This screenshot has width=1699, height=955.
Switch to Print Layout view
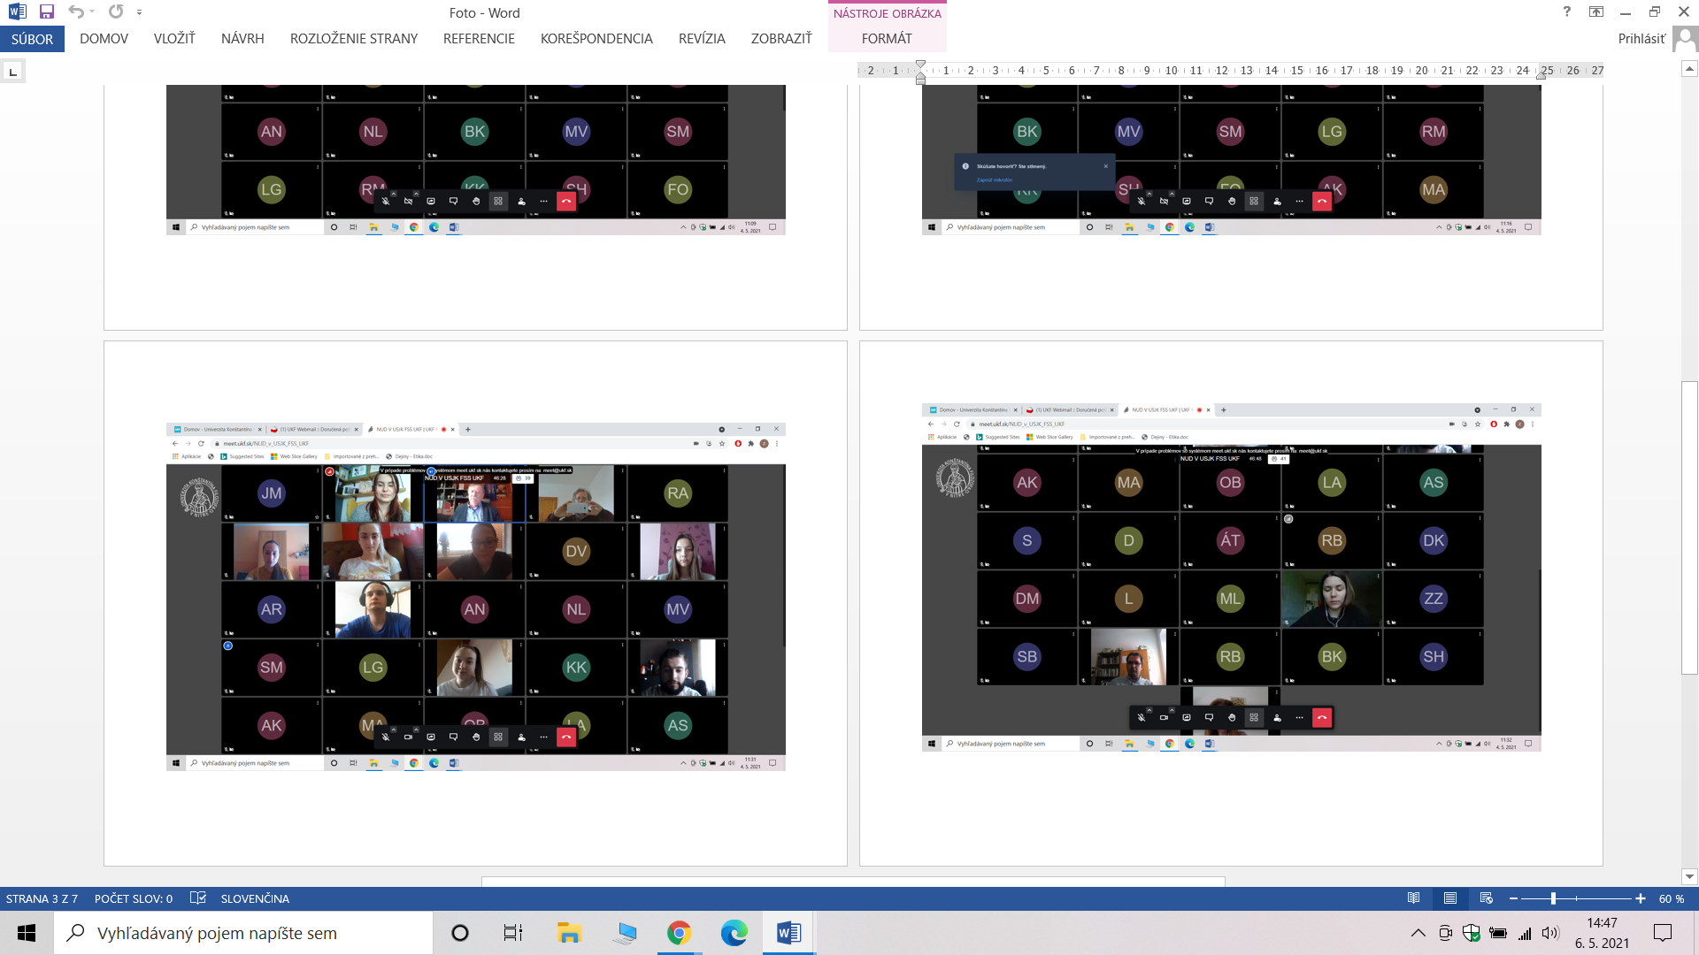click(1449, 898)
